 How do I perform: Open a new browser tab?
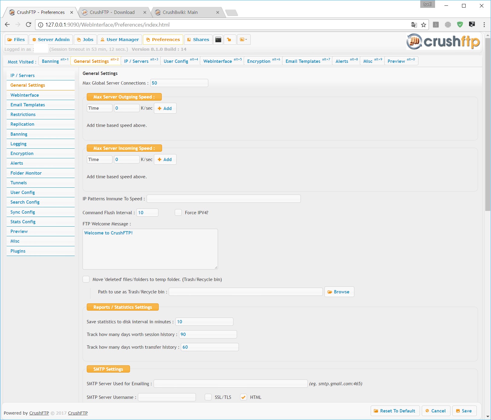tap(232, 13)
